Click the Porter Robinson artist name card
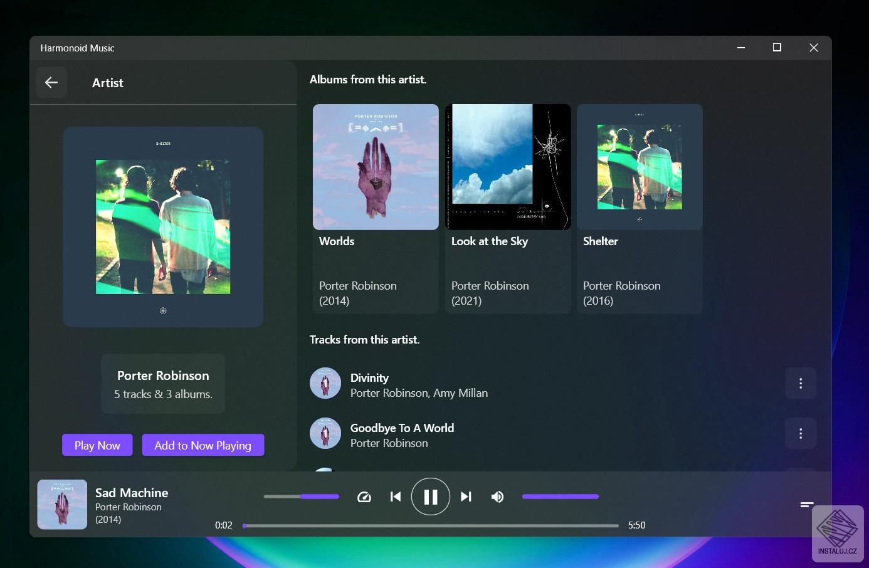This screenshot has width=869, height=568. tap(163, 384)
